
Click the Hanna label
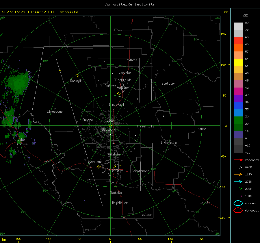pos(202,129)
